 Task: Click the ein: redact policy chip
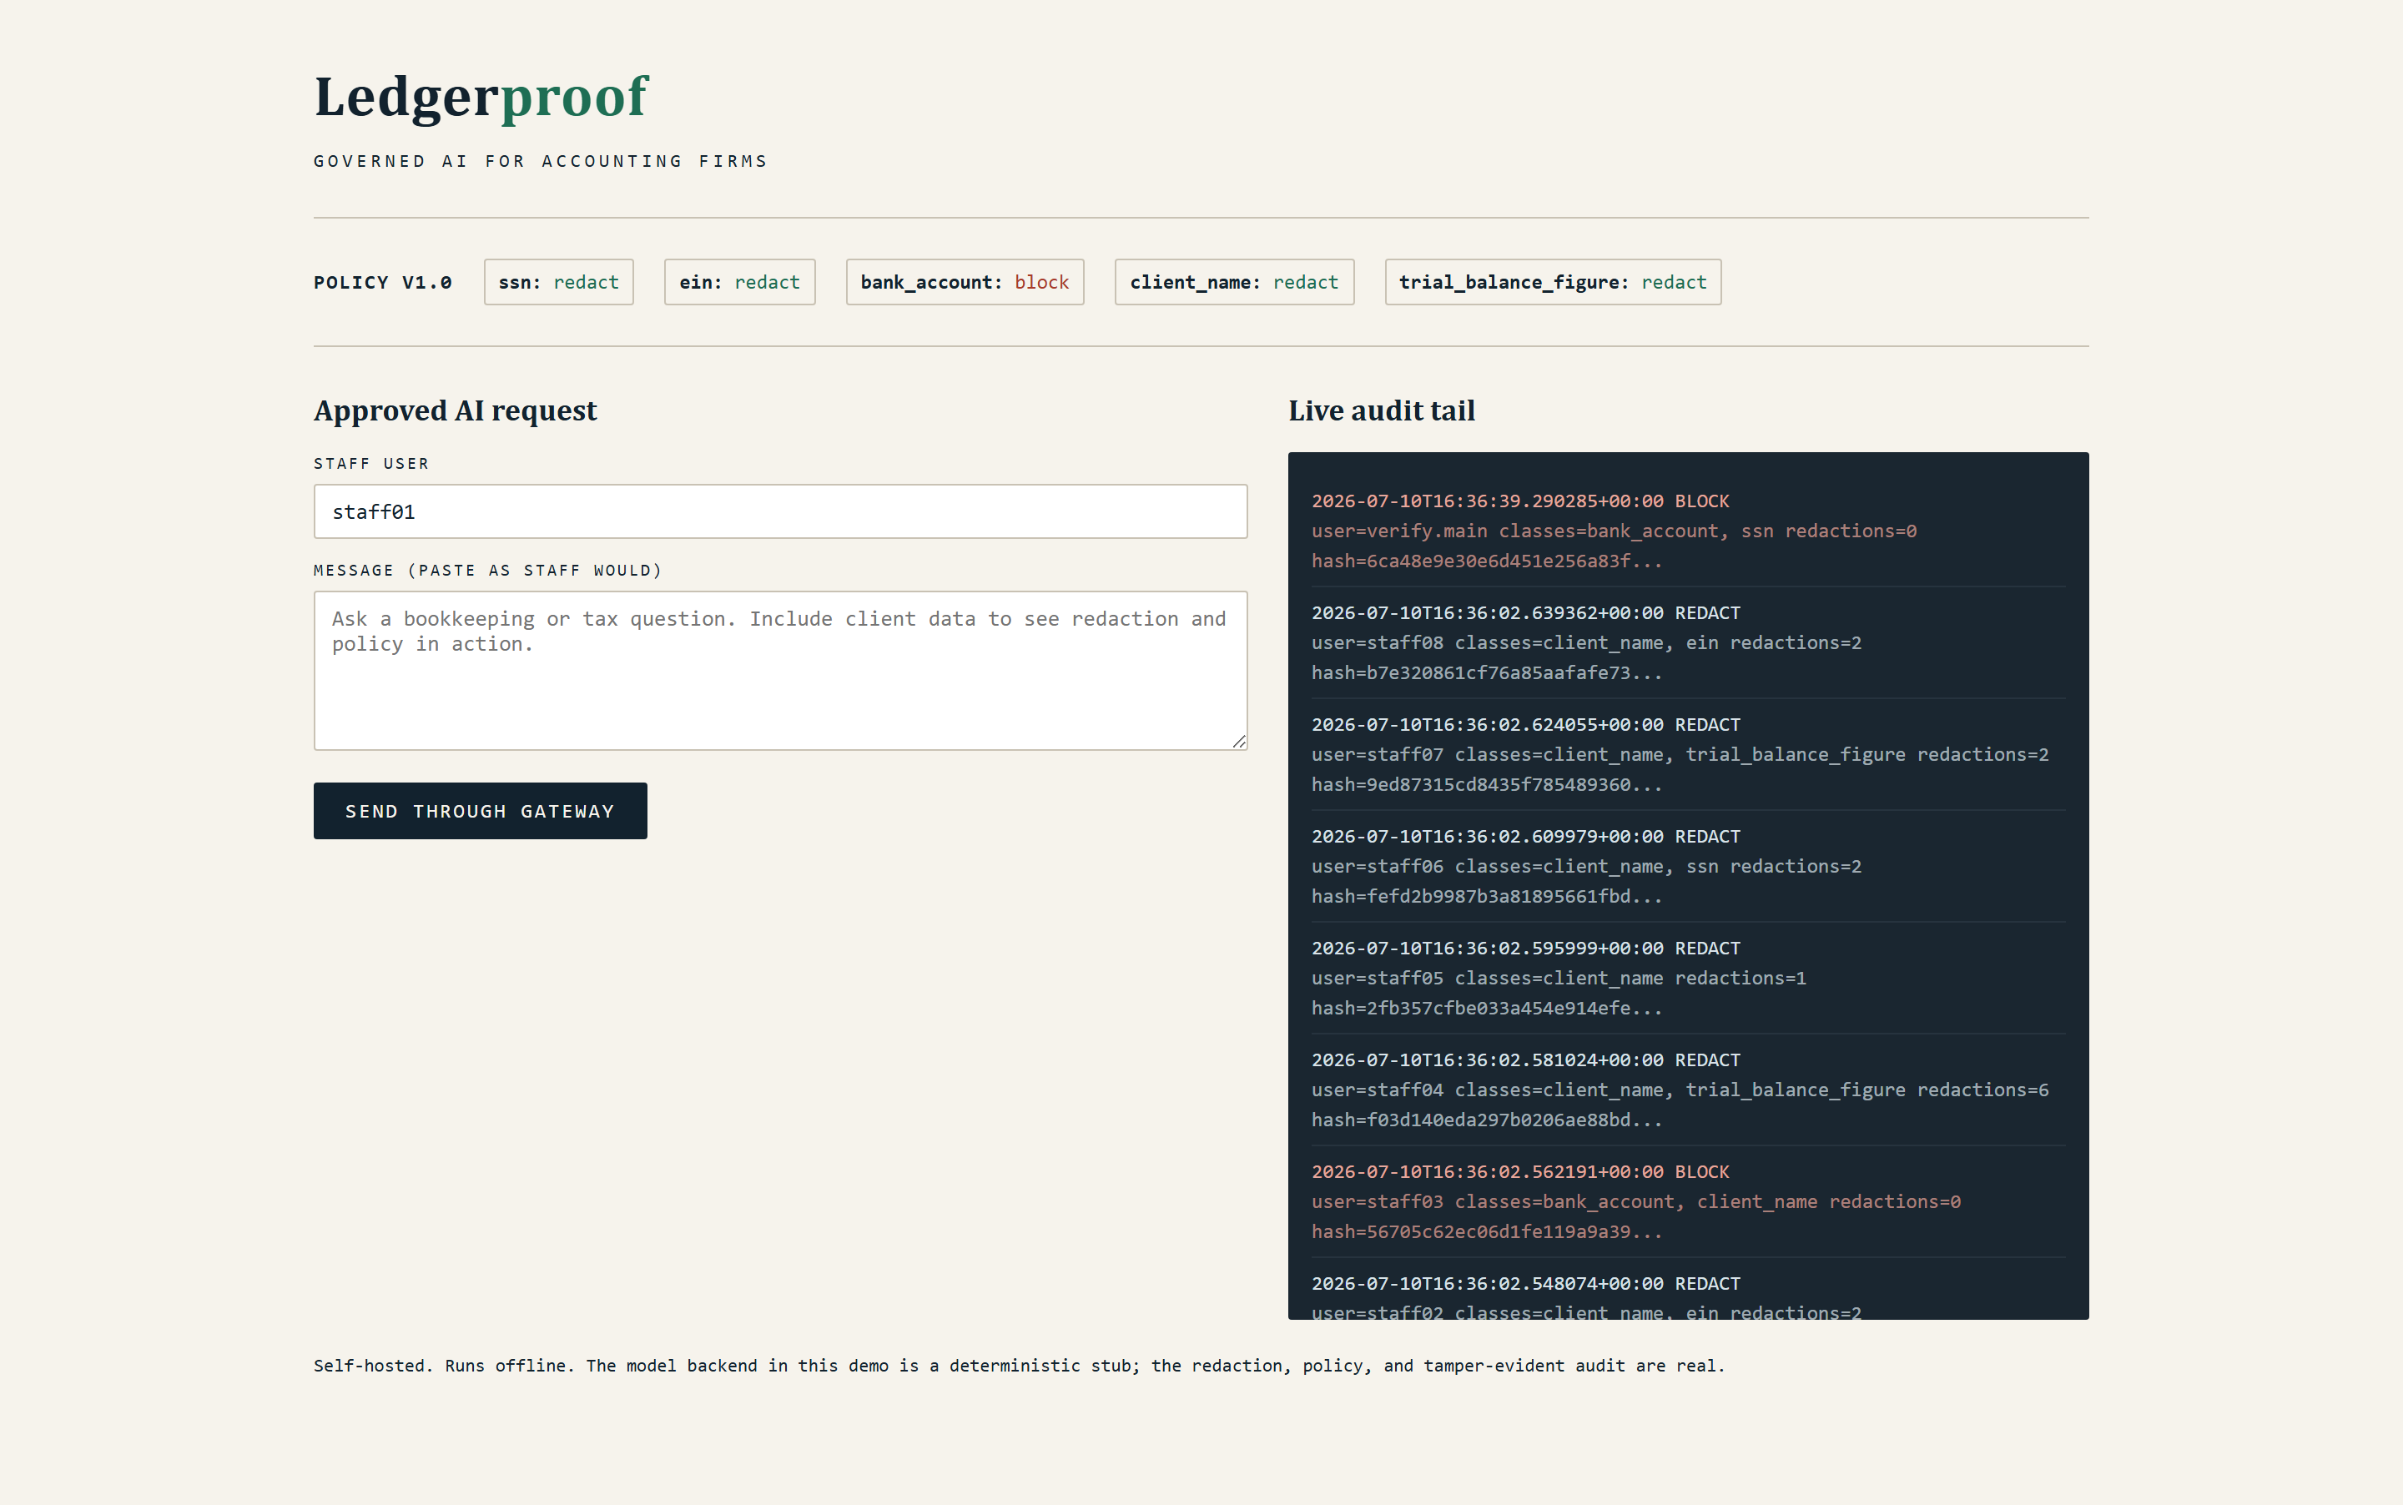(739, 283)
